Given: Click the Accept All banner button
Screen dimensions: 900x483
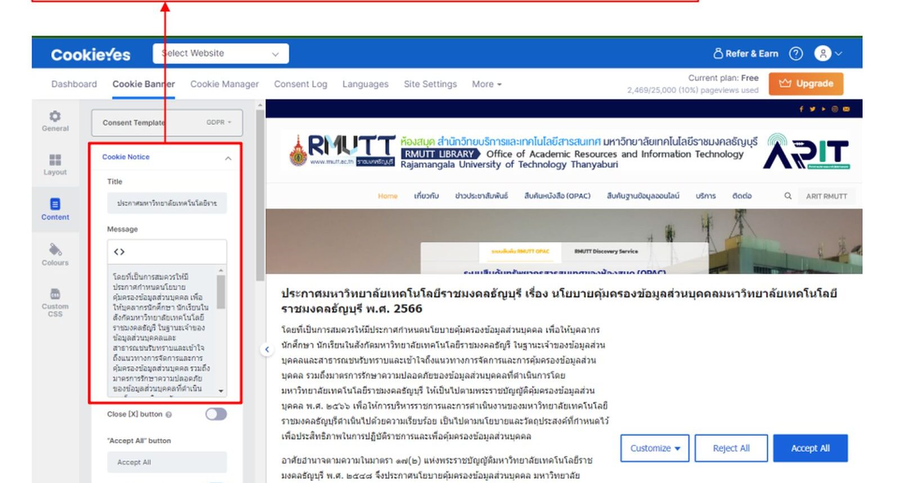Looking at the screenshot, I should tap(810, 448).
